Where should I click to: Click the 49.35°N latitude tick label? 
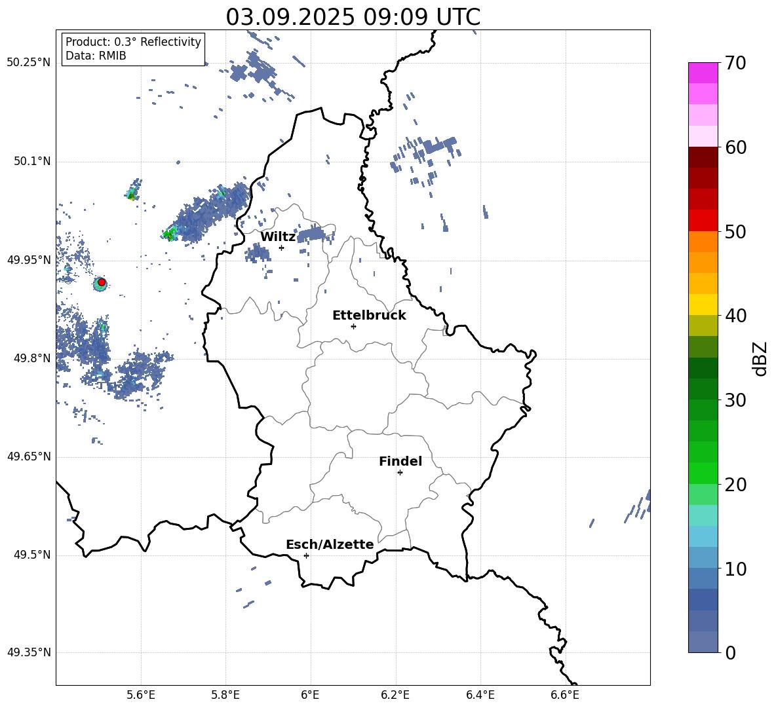29,652
